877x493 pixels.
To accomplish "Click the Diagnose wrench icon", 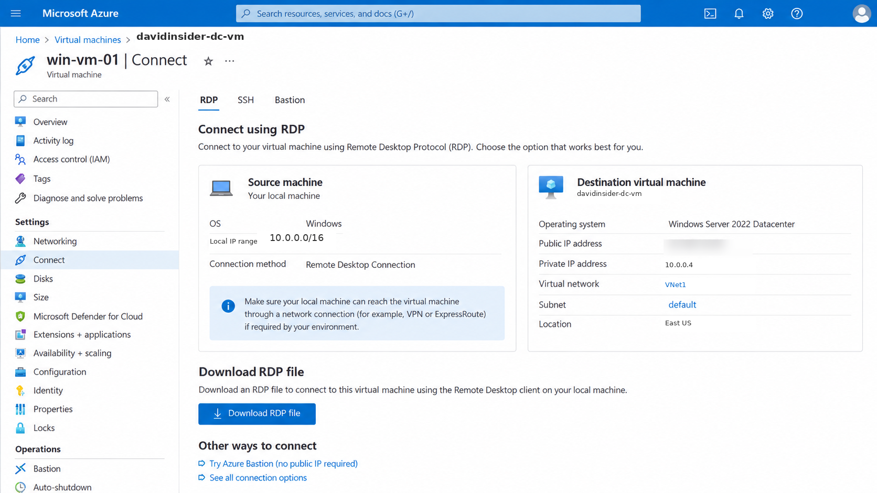I will click(20, 198).
